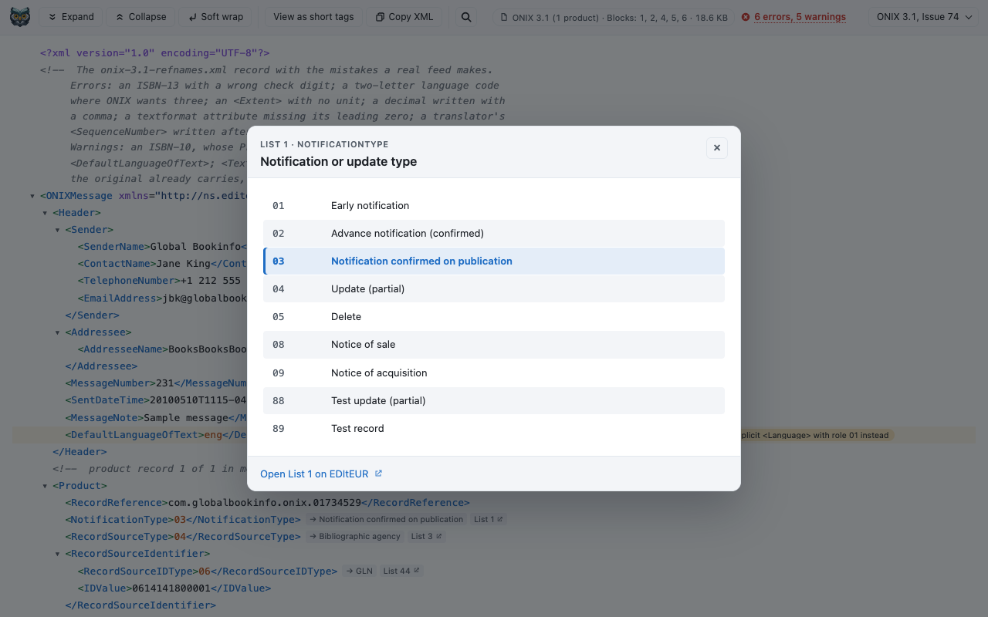Open List 3 badge beside RecordSourceType

[426, 537]
